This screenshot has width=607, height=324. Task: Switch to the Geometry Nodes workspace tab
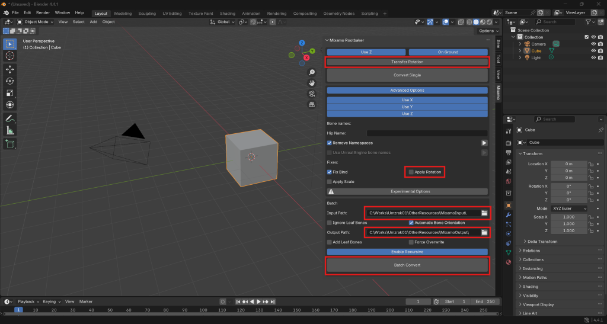[x=338, y=14]
